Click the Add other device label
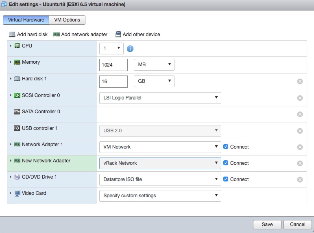 (x=142, y=35)
